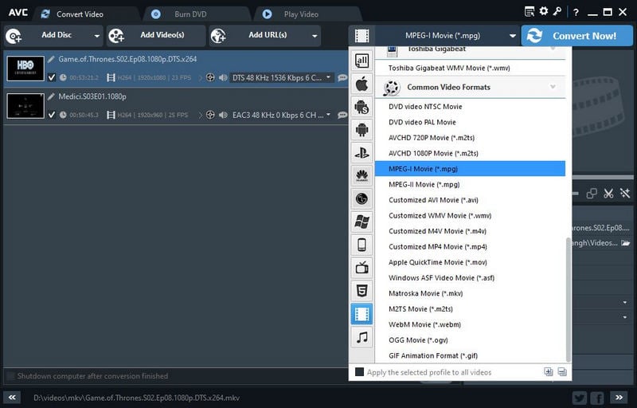This screenshot has width=637, height=408.
Task: Select the mobile phone category icon
Action: tap(361, 245)
